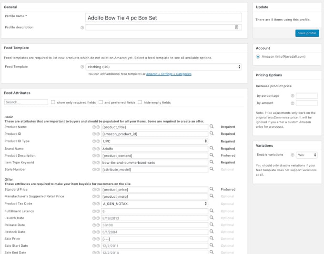
Task: Click the help icon beside Enable variations
Action: [293, 155]
